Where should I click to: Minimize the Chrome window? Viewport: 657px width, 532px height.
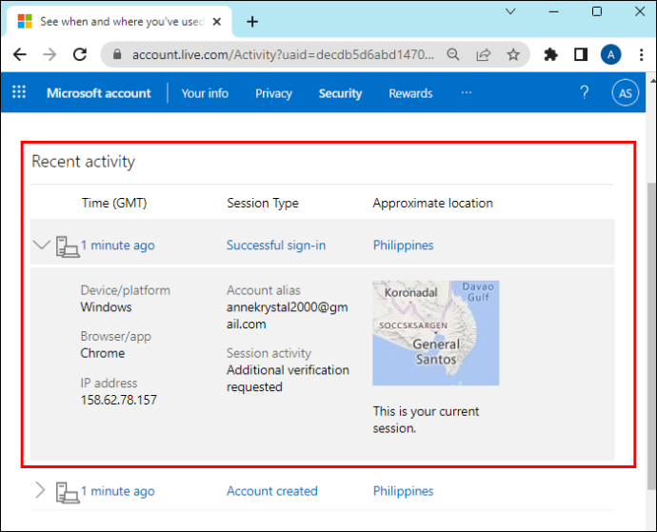[554, 11]
